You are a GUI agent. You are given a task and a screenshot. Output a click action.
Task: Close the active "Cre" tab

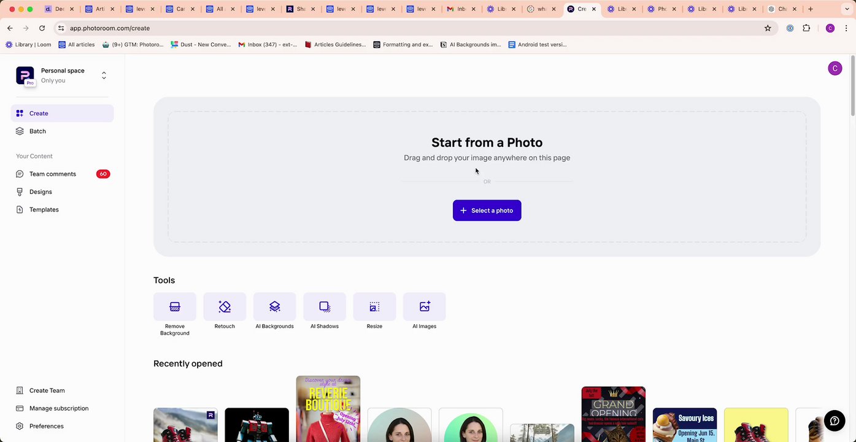[594, 9]
